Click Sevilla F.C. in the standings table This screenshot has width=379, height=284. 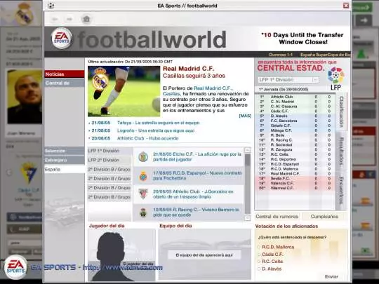point(280,178)
